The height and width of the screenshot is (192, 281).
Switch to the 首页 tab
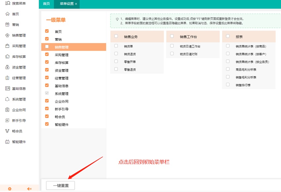coord(47,4)
